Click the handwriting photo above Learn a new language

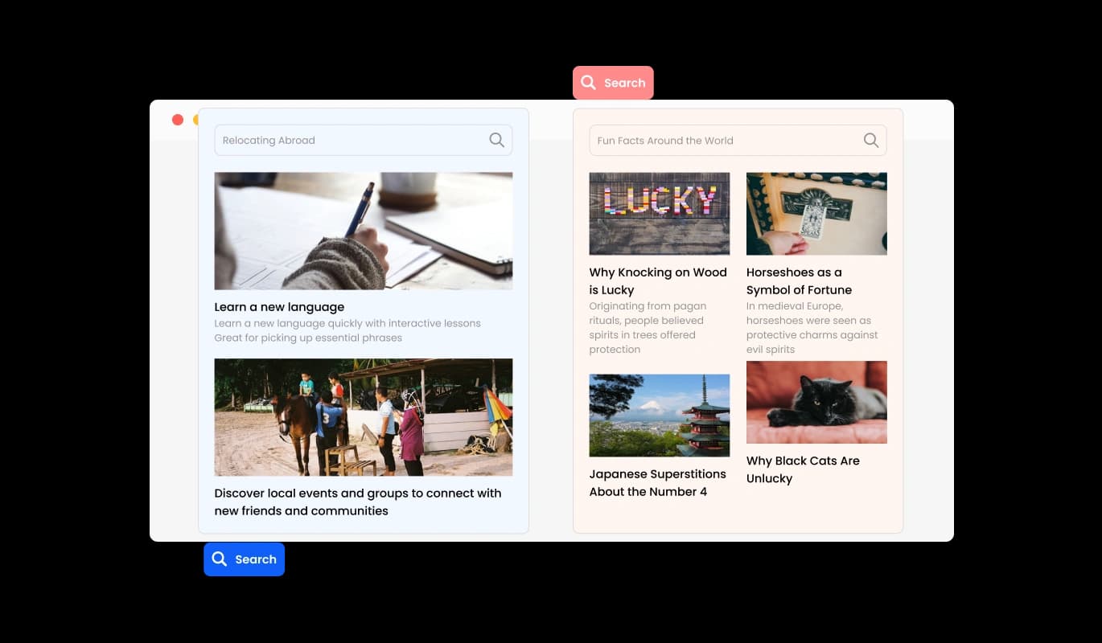[x=363, y=231]
